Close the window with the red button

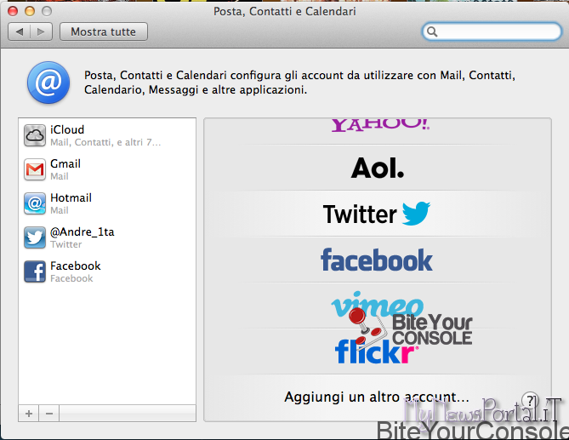[13, 11]
